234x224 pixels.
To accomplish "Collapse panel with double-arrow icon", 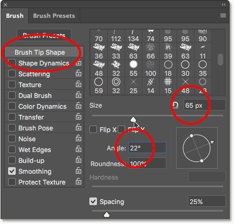I will click(224, 5).
